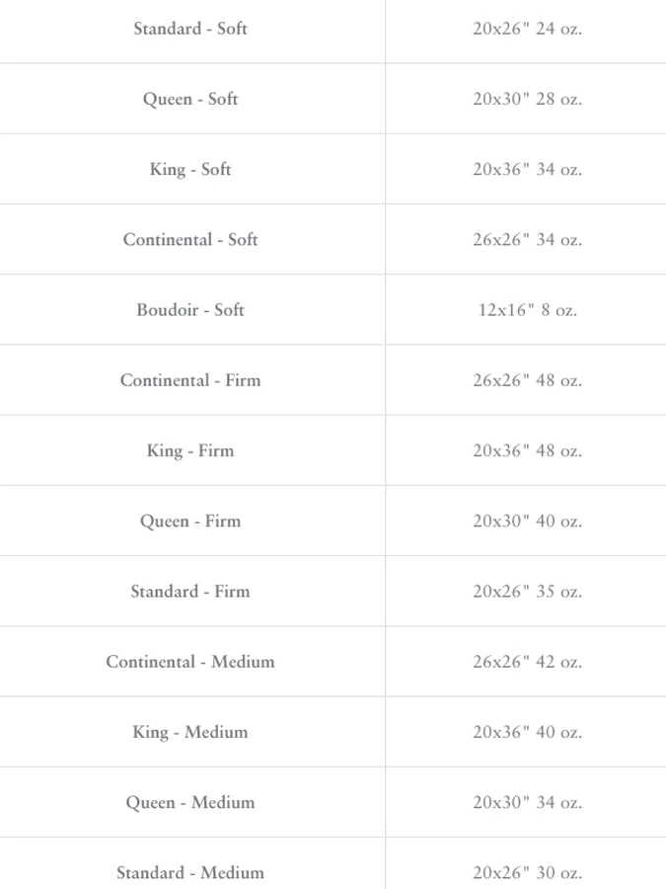This screenshot has width=666, height=889.
Task: Select the "Queen - Medium" row label
Action: [190, 802]
